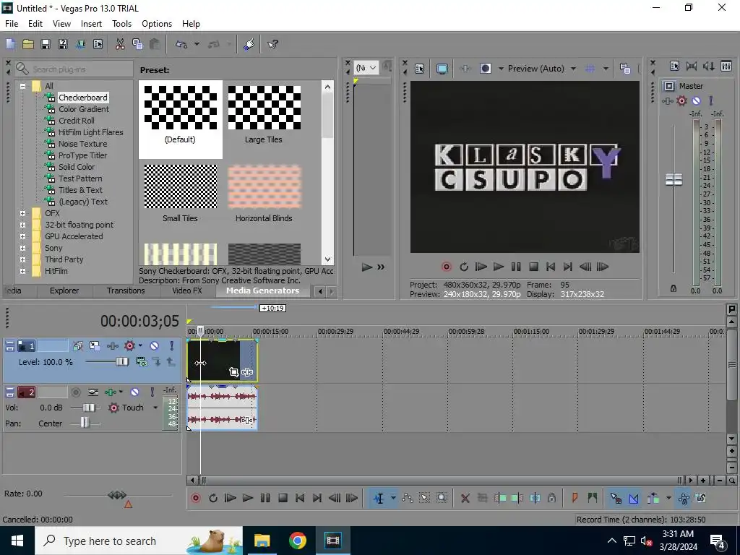Viewport: 740px width, 555px height.
Task: Switch to the Video FX tab
Action: point(187,291)
